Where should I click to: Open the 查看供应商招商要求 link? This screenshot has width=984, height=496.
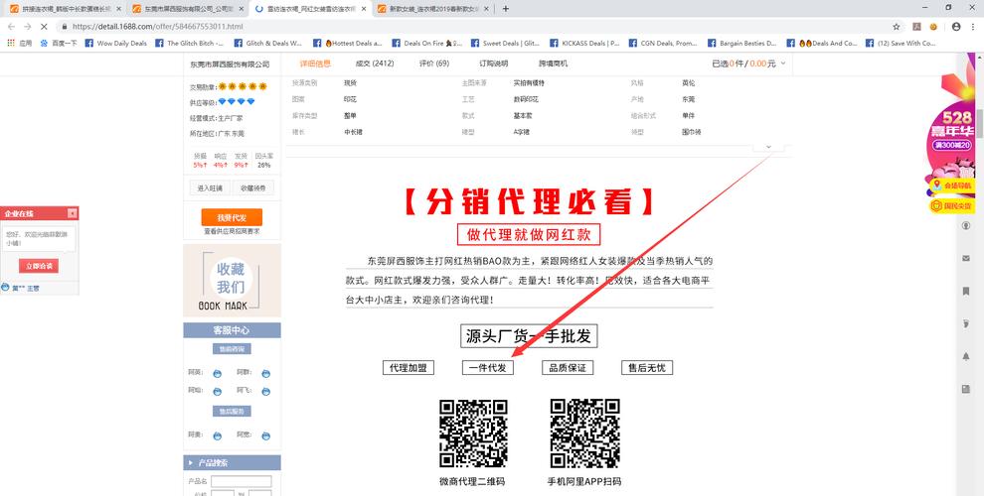(x=232, y=232)
